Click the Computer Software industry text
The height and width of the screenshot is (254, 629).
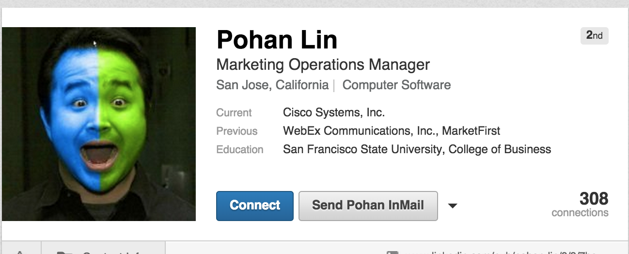click(x=396, y=85)
